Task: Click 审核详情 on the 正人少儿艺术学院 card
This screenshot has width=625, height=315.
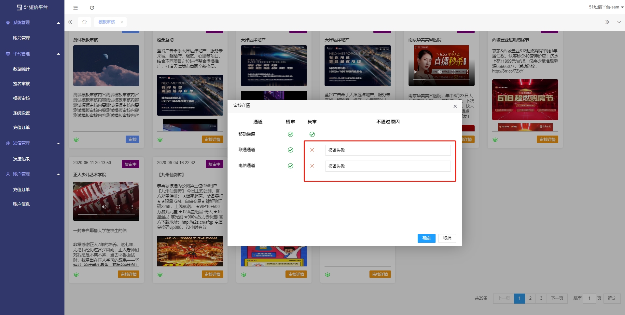Action: (x=129, y=274)
